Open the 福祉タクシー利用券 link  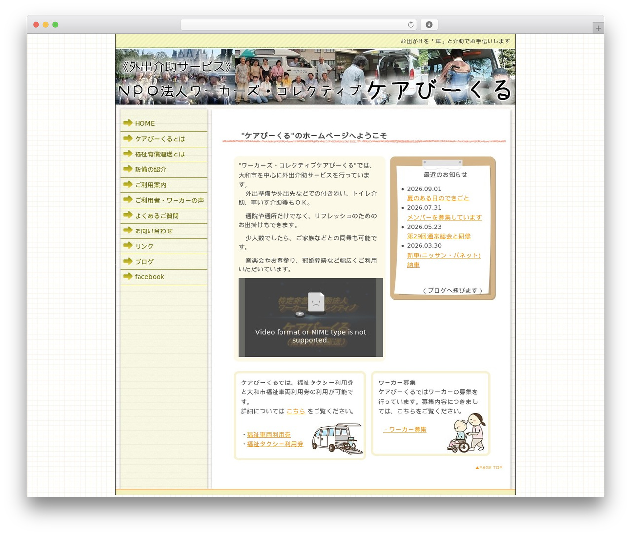click(275, 444)
